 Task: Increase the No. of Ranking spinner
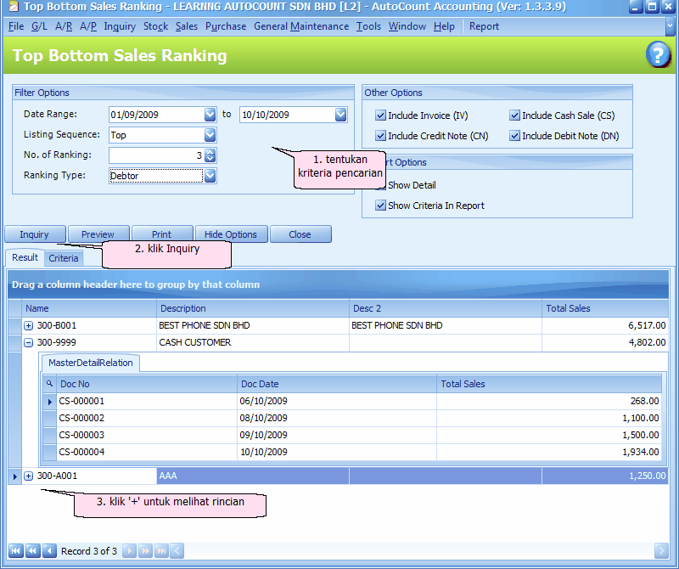210,152
